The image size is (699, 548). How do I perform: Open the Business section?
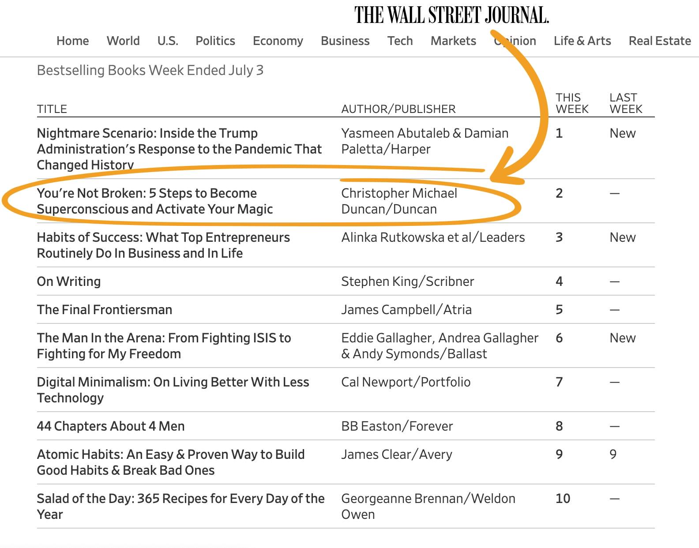(x=345, y=41)
